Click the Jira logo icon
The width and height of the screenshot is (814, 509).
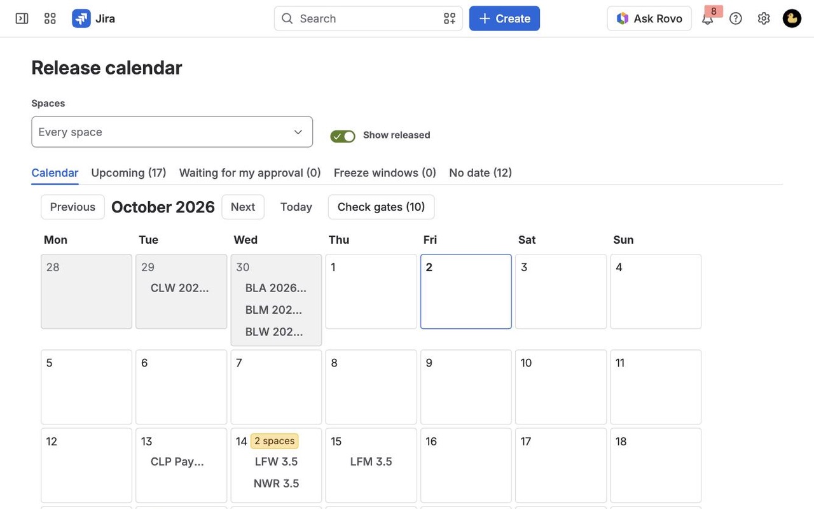(81, 18)
